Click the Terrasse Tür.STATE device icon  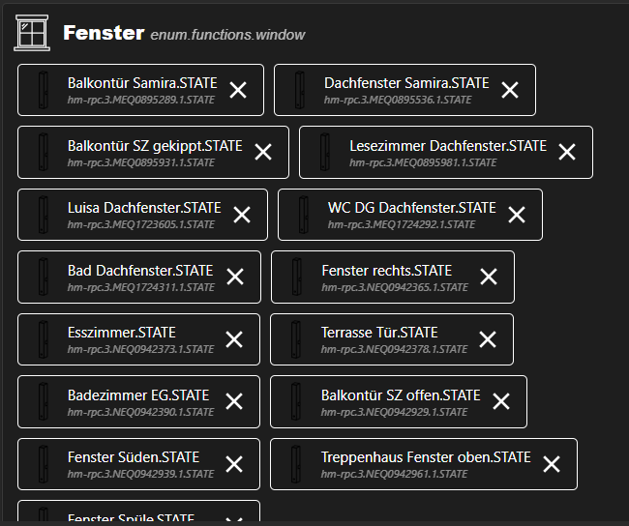[296, 339]
